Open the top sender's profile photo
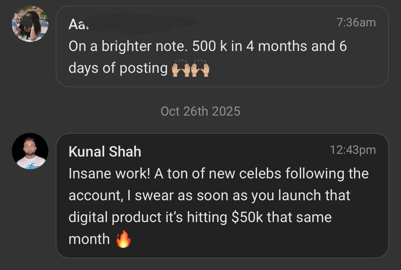Screen dimensions: 401x270 pyautogui.click(x=30, y=24)
